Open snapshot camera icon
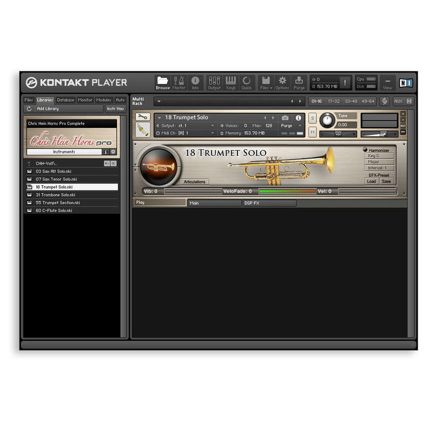This screenshot has height=428, width=428. click(x=285, y=117)
